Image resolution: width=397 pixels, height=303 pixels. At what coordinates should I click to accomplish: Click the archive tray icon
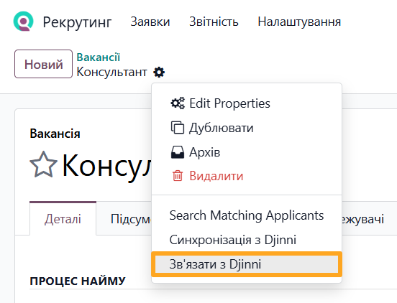[178, 152]
